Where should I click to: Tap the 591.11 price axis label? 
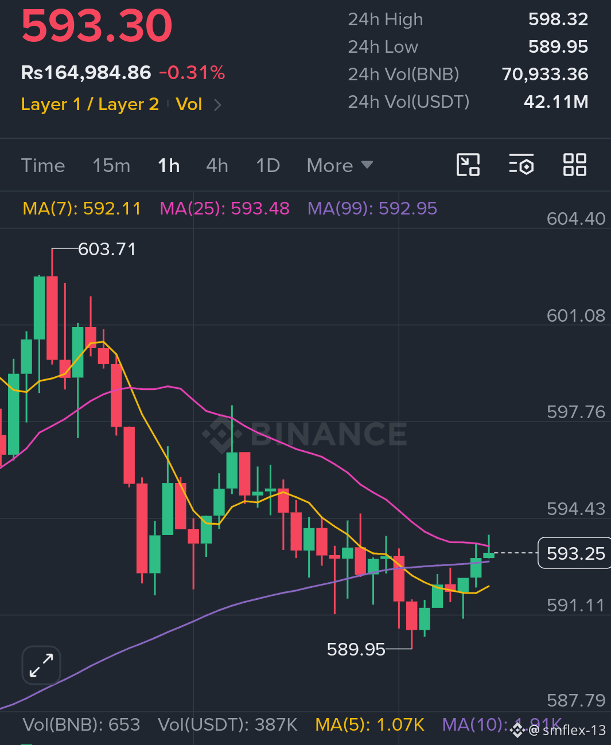tap(576, 605)
